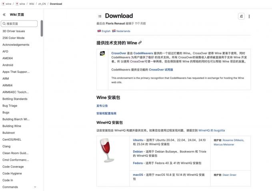Open Building Biarch Wi... wiki page

(x=16, y=119)
